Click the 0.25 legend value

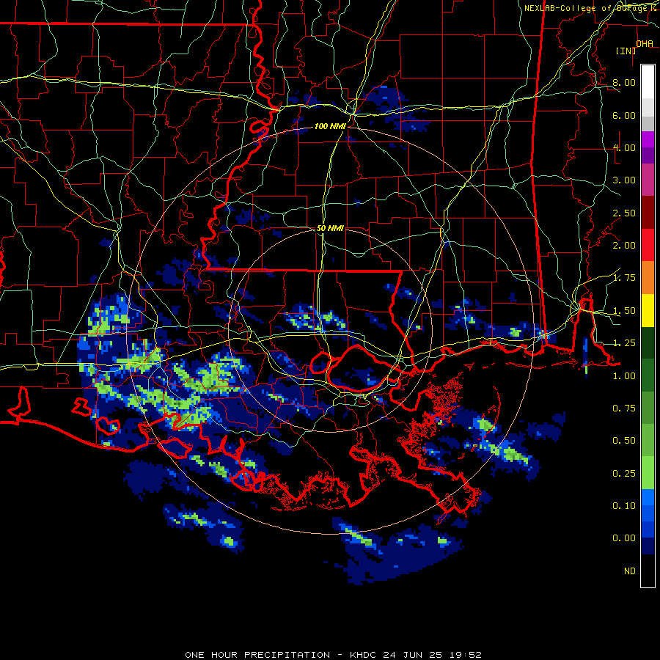click(x=624, y=474)
